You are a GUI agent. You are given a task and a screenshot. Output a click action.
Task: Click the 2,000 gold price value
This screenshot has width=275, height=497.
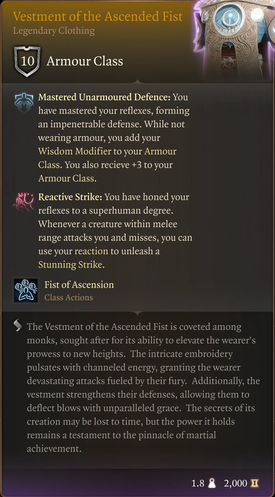(236, 483)
